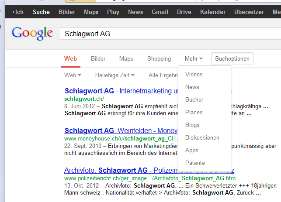Image resolution: width=281 pixels, height=202 pixels.
Task: Collapse the Mehr dropdown menu
Action: (194, 59)
